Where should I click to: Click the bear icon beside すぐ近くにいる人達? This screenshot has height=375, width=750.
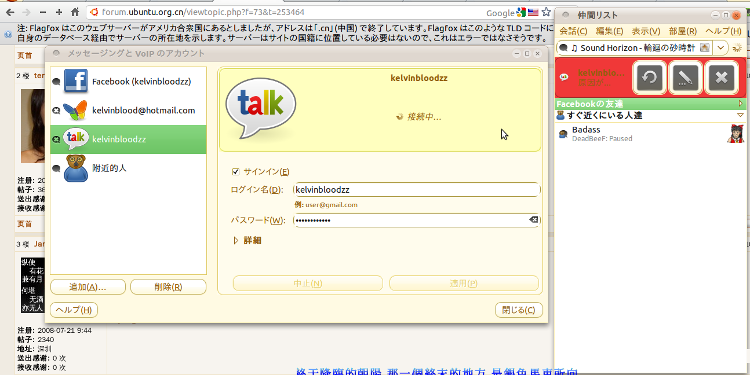560,115
